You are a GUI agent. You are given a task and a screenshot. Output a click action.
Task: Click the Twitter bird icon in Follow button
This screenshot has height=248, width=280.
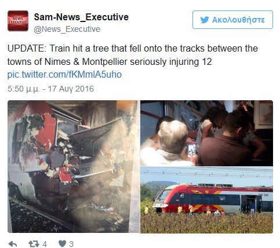(205, 20)
